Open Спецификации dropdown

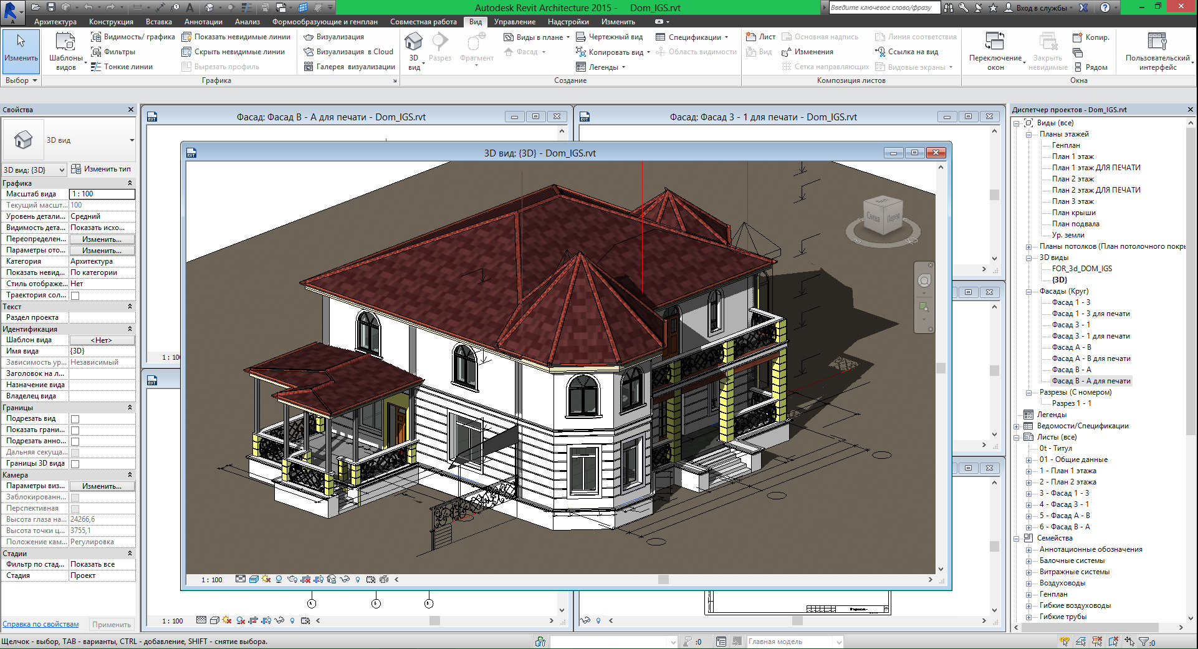coord(726,37)
